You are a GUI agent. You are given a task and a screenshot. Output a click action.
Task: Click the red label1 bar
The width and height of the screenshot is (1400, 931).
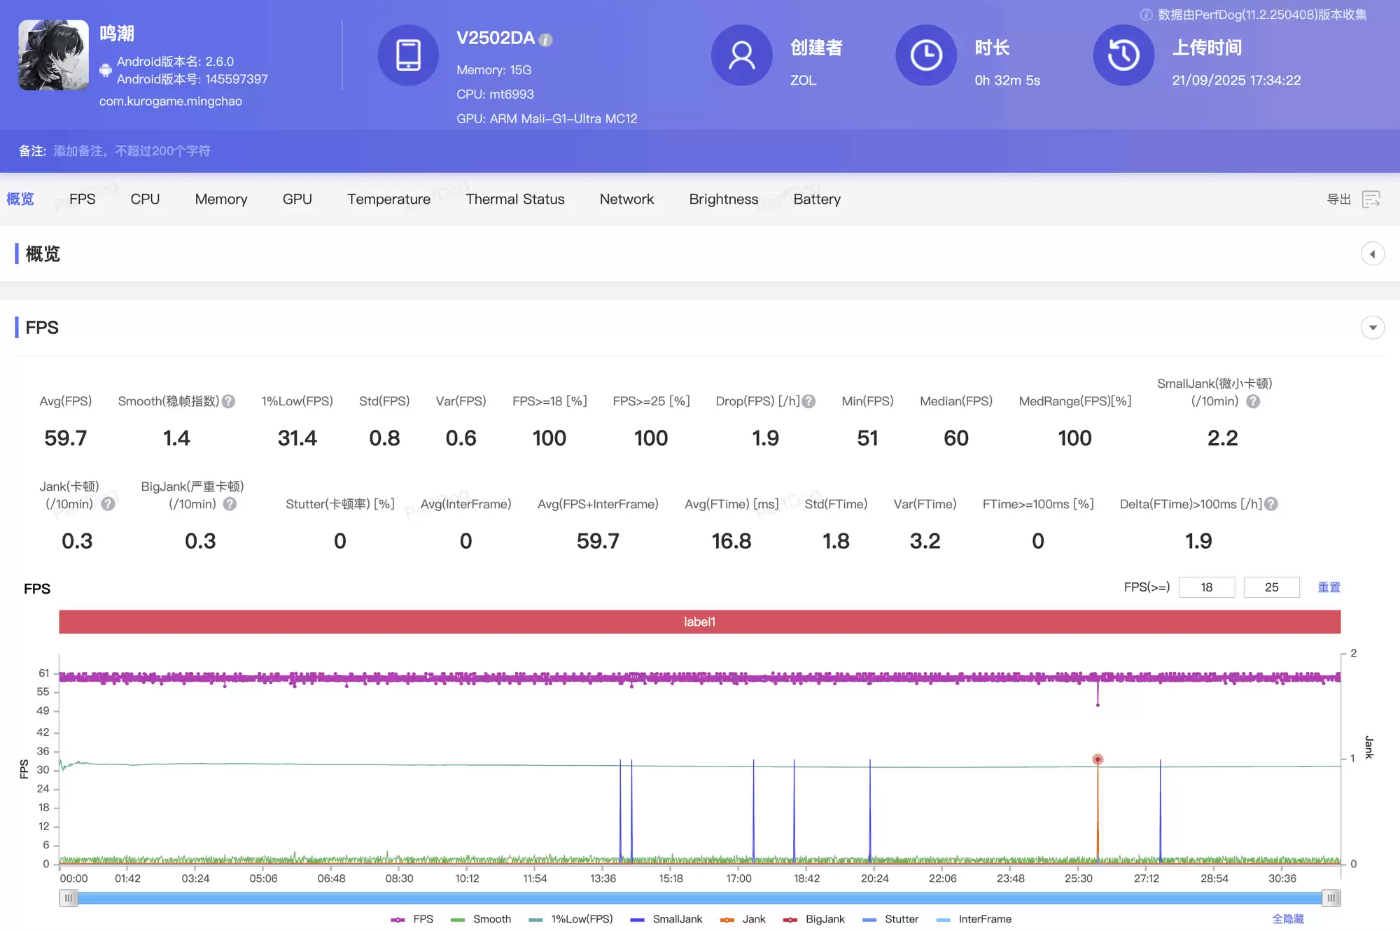pyautogui.click(x=699, y=622)
